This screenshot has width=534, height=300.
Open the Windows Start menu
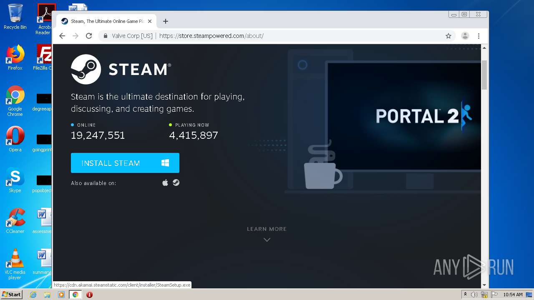click(x=12, y=295)
